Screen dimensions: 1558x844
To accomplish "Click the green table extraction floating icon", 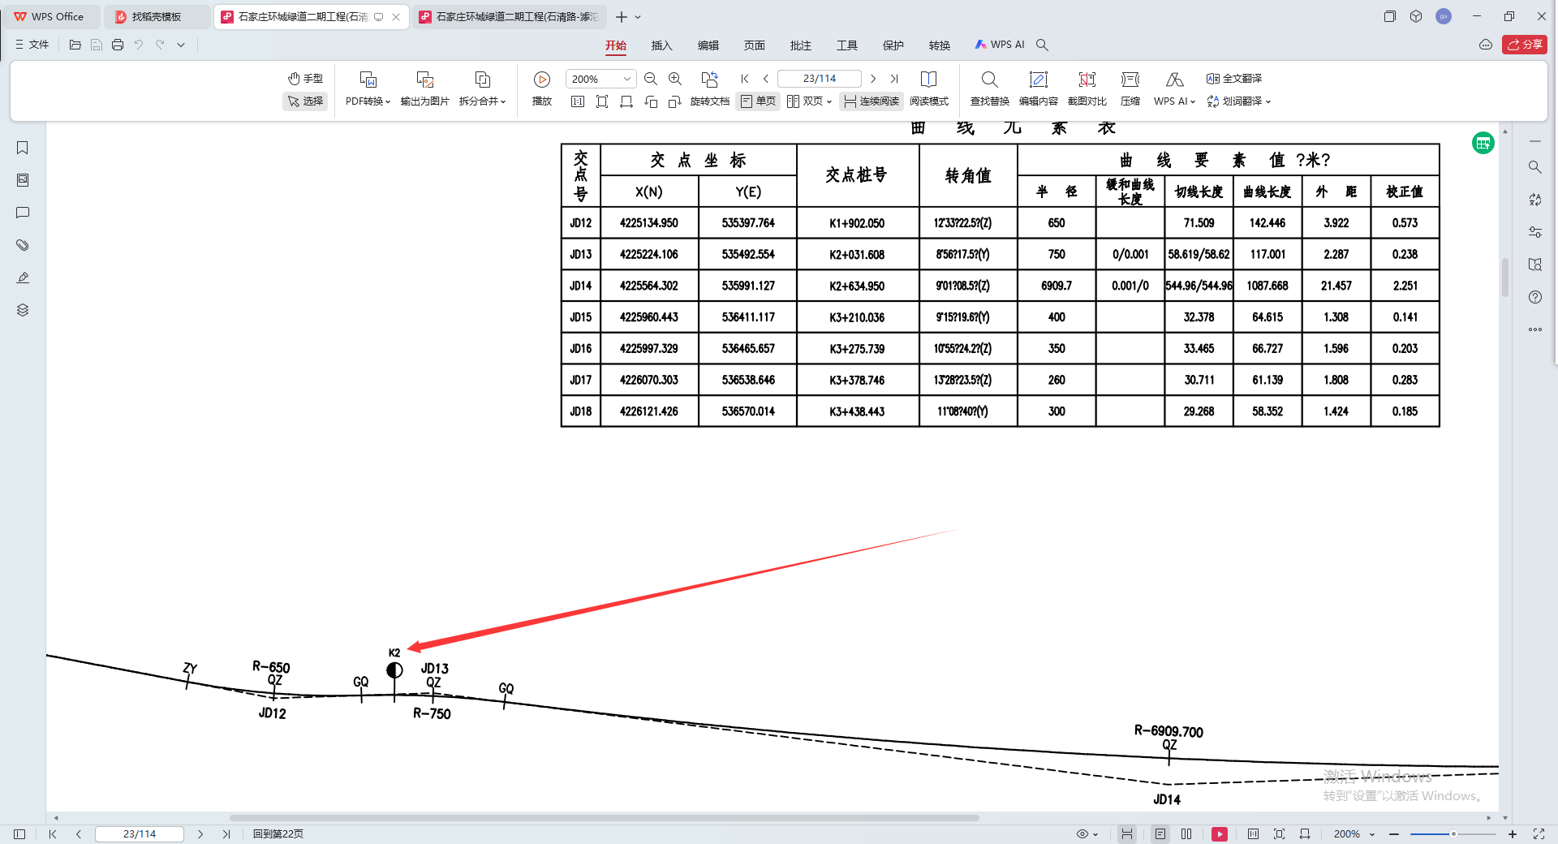I will pos(1483,144).
